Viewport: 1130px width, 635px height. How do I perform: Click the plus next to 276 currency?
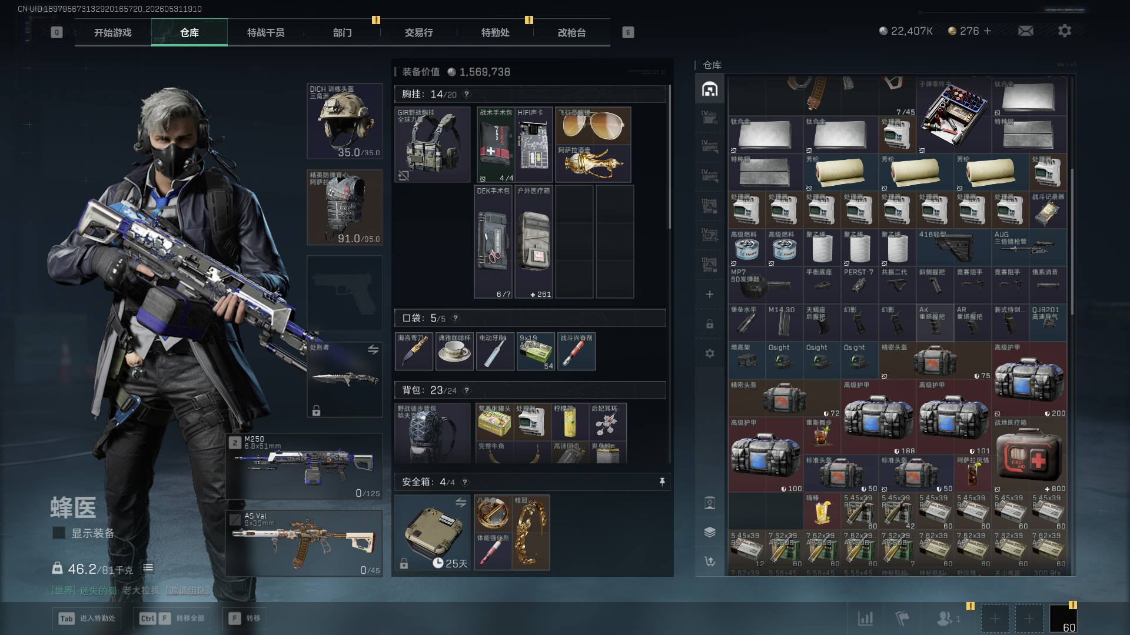tap(988, 31)
